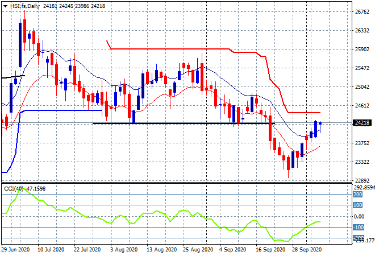The image size is (375, 256).
Task: Click the 3 Aug 2020 date label
Action: (x=124, y=250)
